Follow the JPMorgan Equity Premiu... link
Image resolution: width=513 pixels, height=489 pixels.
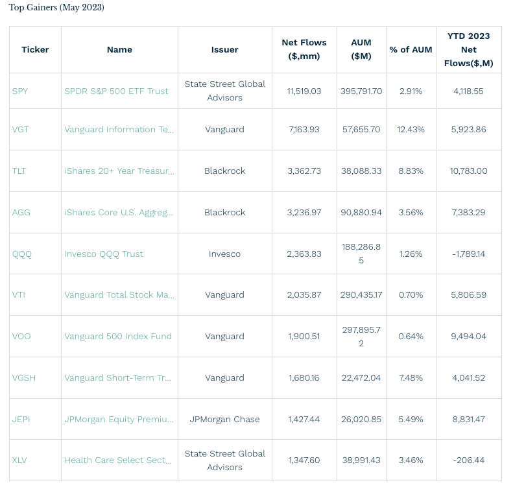(119, 420)
